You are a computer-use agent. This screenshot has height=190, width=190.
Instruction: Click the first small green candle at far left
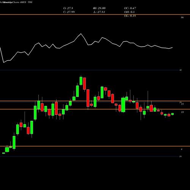(3, 153)
